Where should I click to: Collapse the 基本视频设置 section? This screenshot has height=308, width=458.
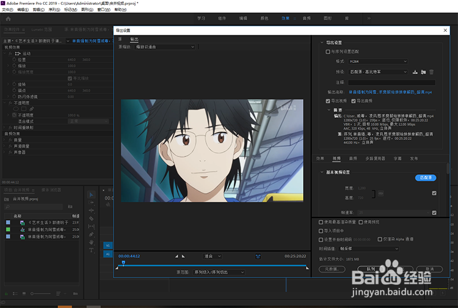tap(322, 172)
